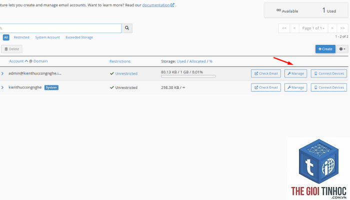Click the admin@kienthuccongnghe account name
Screen dimensions: 350x200
click(x=35, y=73)
